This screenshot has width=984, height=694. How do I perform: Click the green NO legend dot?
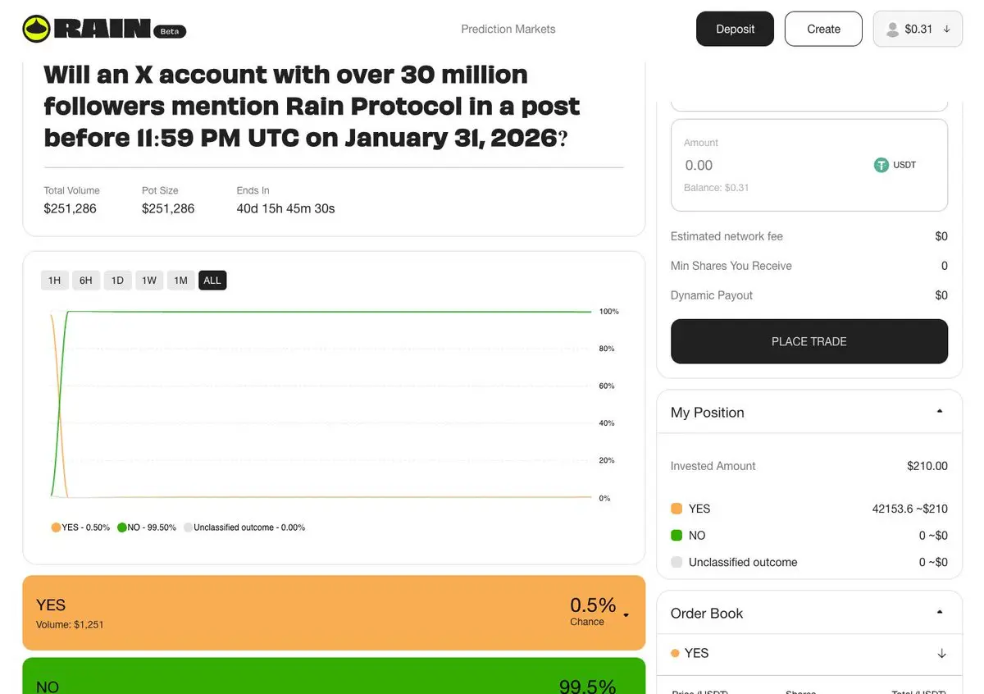click(122, 527)
